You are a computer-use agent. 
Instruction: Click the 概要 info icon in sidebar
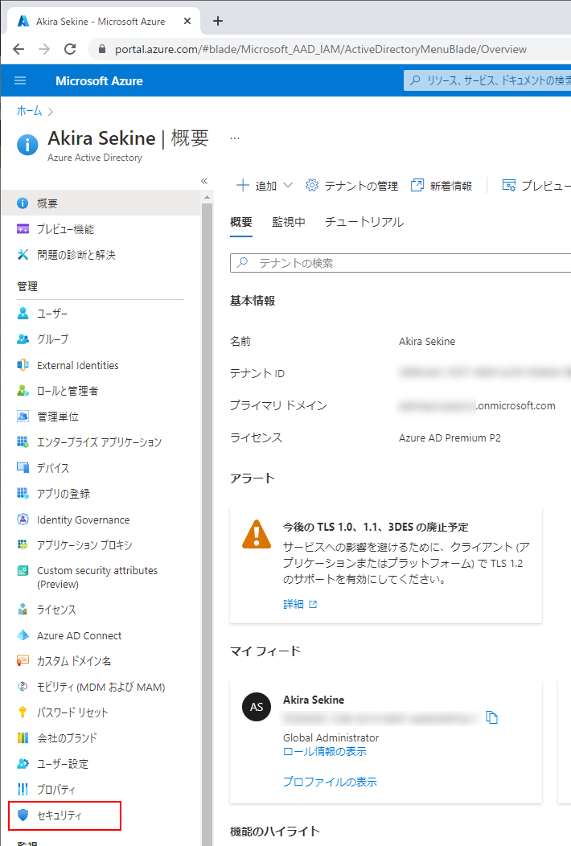23,203
